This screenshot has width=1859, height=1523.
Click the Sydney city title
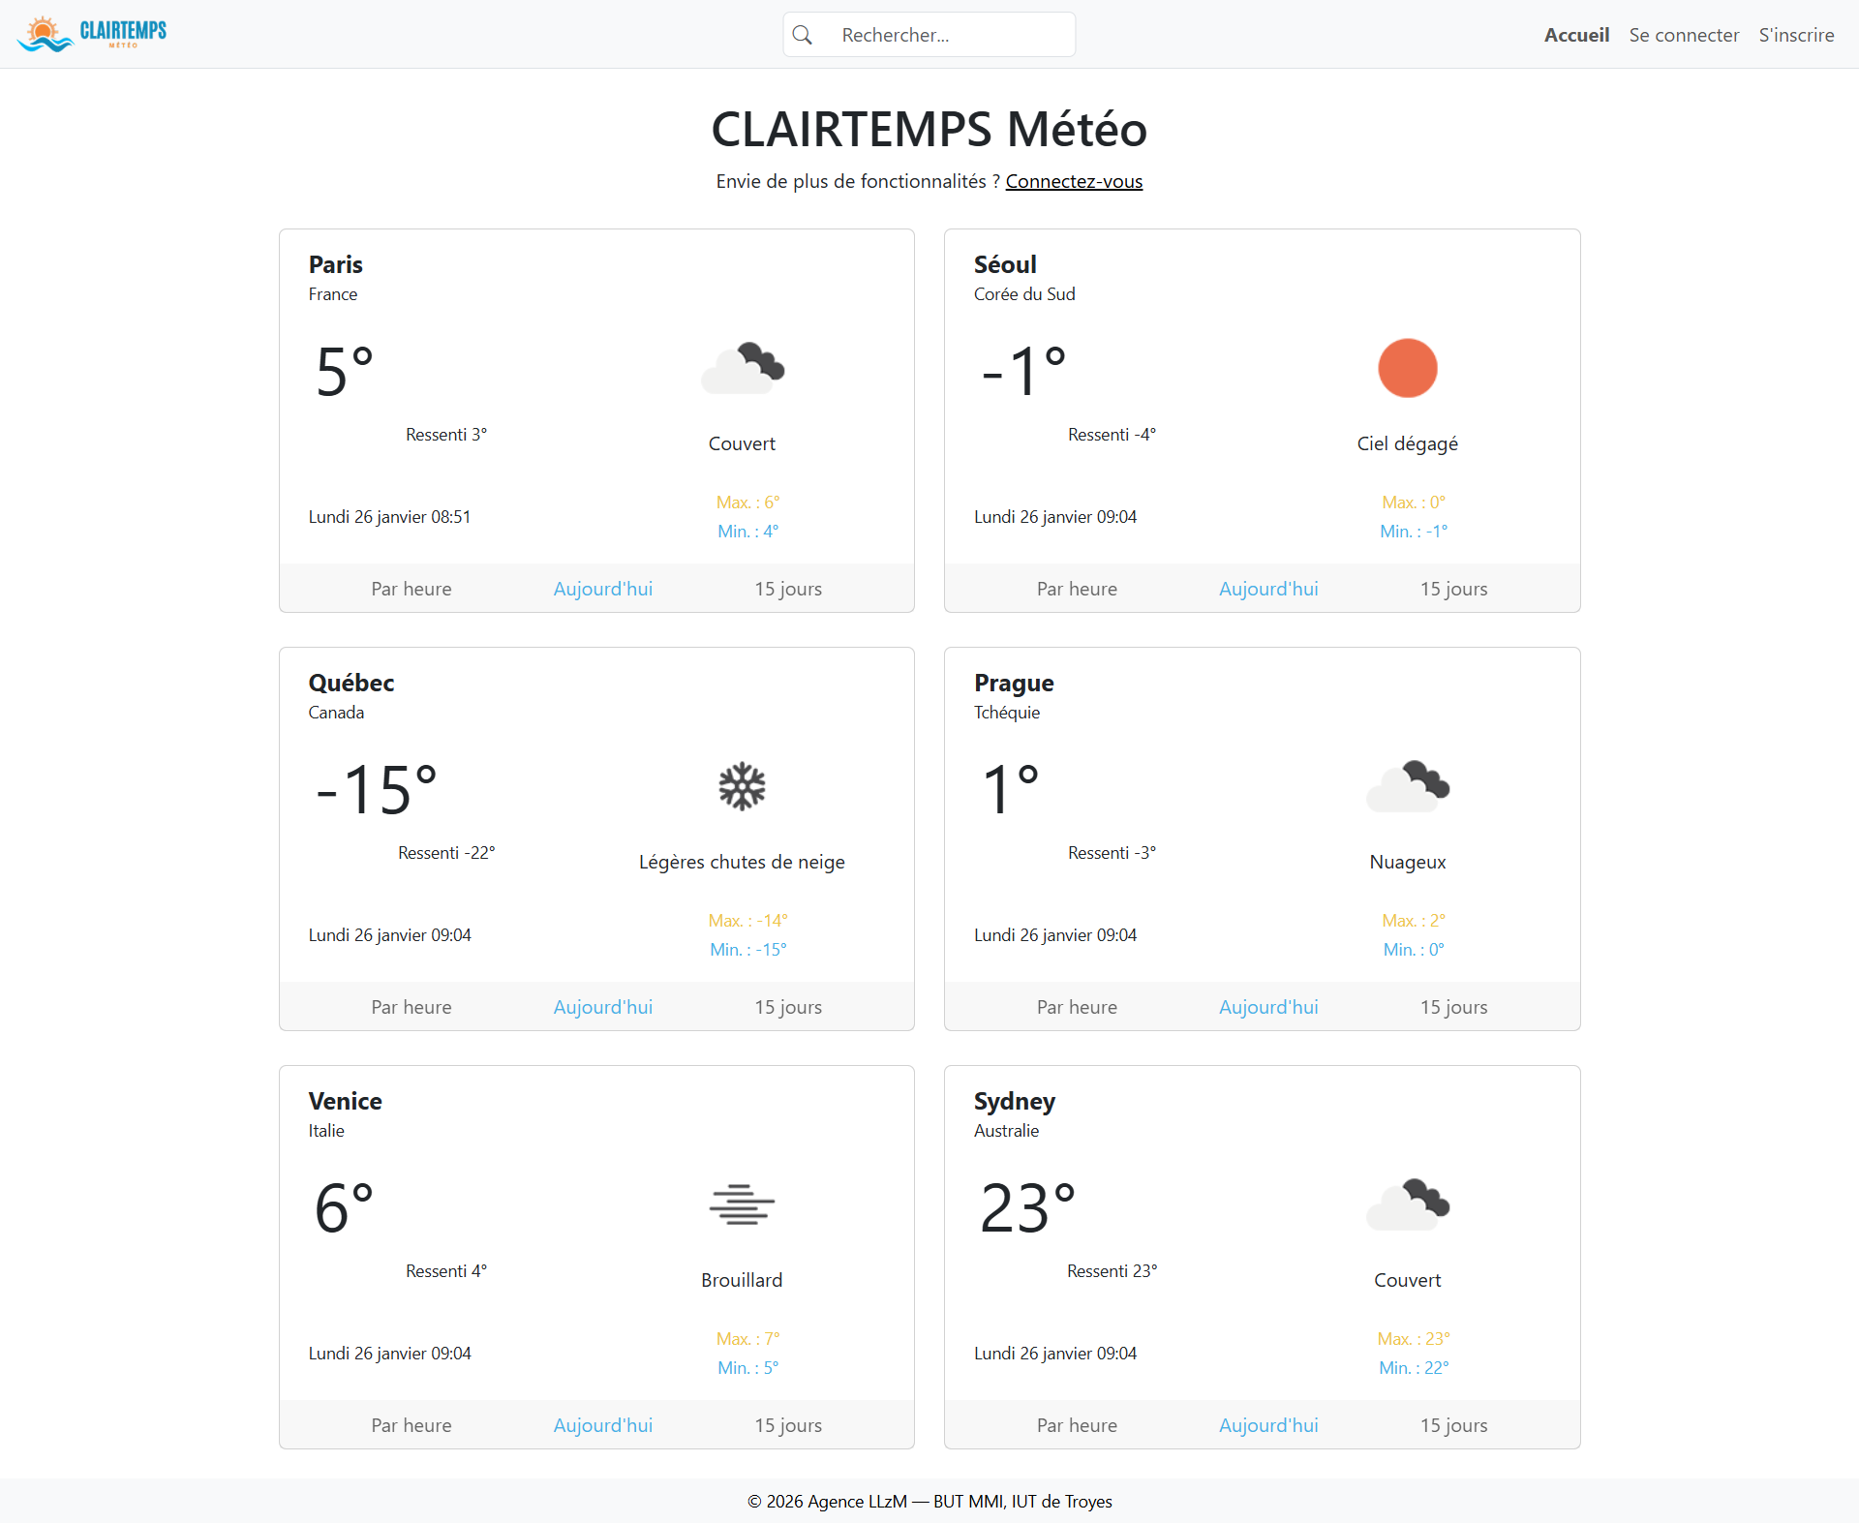(x=1014, y=1101)
